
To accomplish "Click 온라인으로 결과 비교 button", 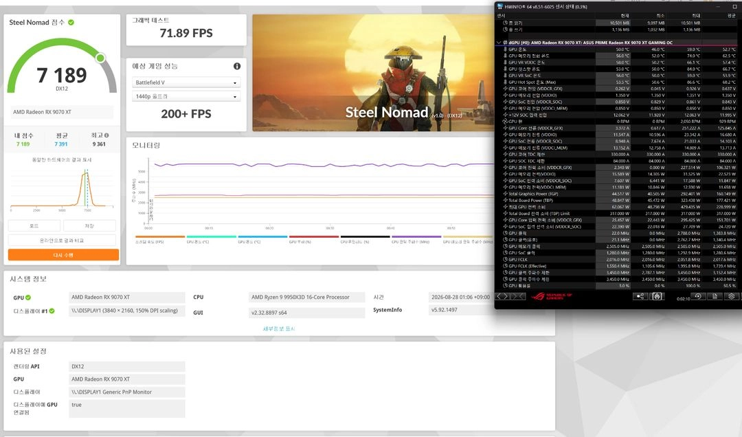I will 62,240.
